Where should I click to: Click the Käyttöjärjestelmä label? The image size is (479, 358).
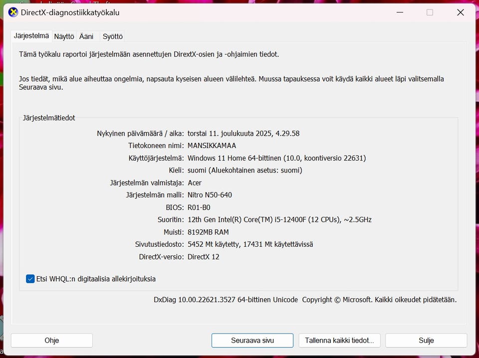[x=156, y=158]
